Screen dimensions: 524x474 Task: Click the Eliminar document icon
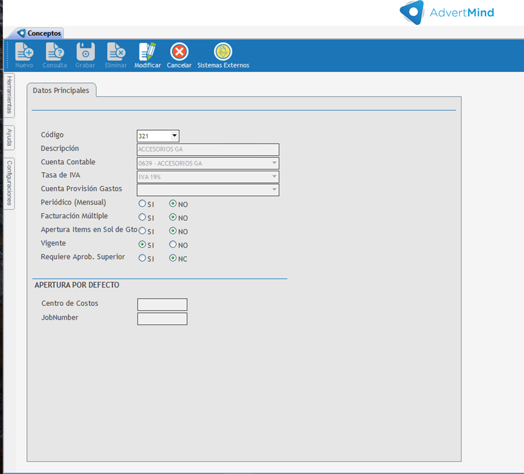point(116,51)
